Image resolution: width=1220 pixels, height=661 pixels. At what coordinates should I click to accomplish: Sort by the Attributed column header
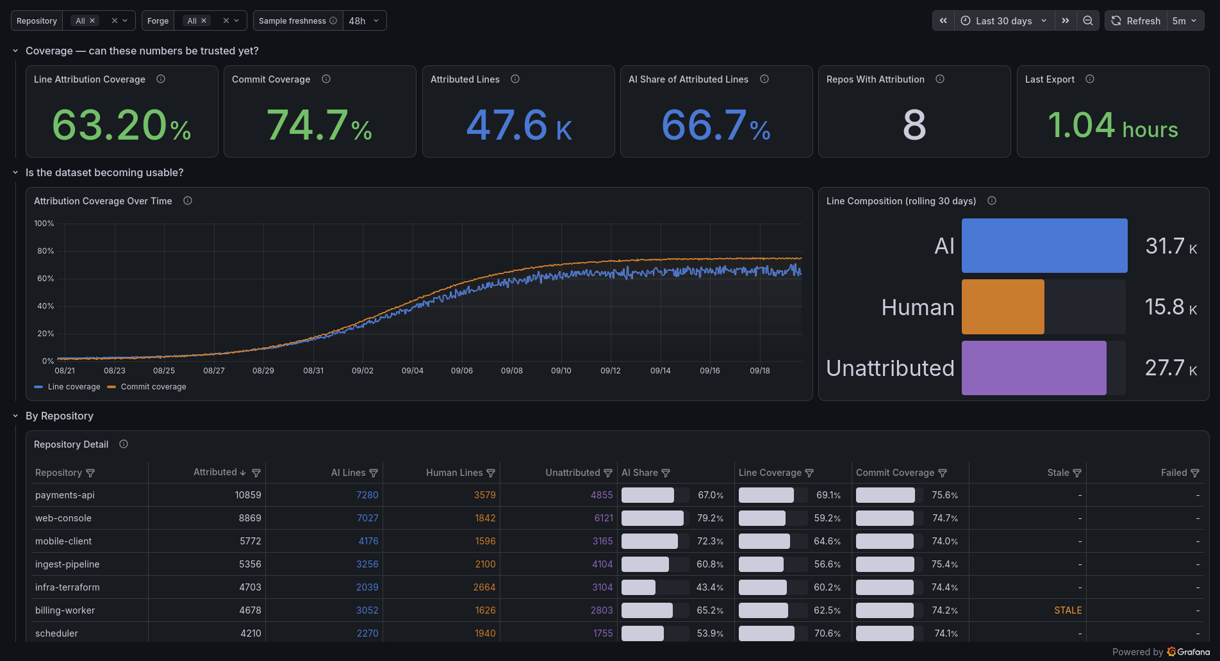pyautogui.click(x=215, y=472)
